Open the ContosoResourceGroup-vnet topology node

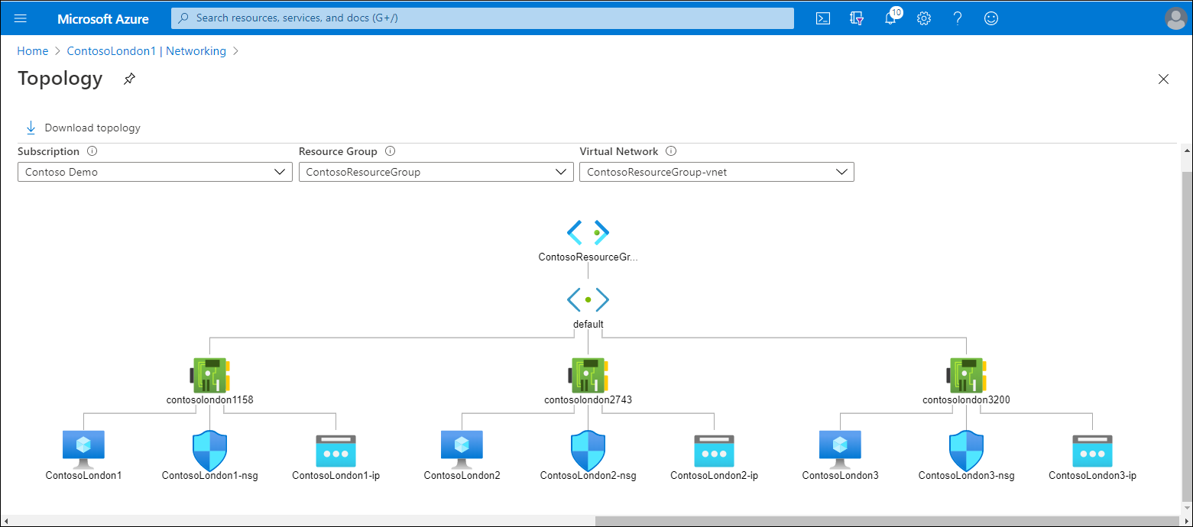click(588, 232)
